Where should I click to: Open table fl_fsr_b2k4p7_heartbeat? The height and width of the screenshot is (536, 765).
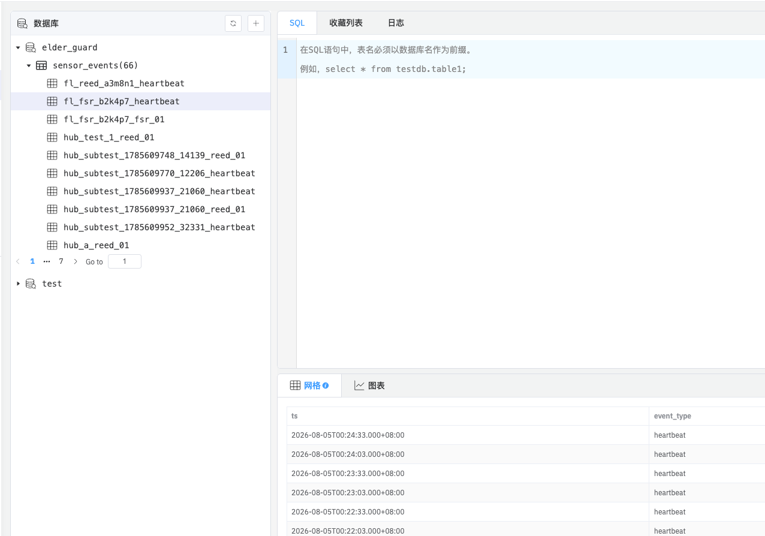[122, 101]
